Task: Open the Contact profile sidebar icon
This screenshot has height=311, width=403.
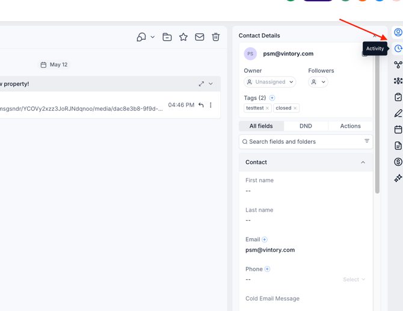Action: pyautogui.click(x=398, y=32)
